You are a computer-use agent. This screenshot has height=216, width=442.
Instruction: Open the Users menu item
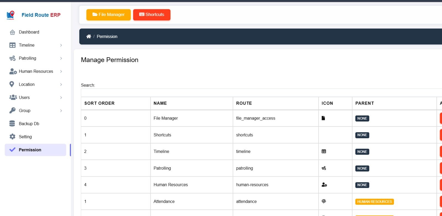click(35, 98)
